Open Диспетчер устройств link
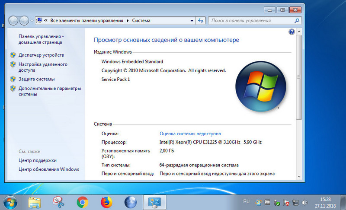346x210 pixels. pos(41,55)
